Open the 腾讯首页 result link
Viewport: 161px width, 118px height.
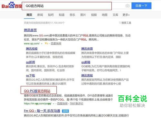30,30
